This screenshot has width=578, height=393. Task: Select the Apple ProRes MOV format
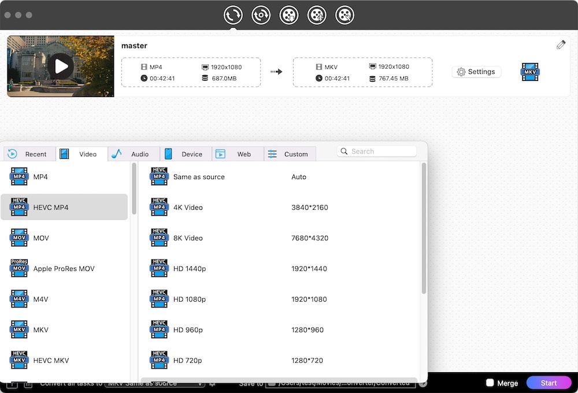click(x=64, y=269)
